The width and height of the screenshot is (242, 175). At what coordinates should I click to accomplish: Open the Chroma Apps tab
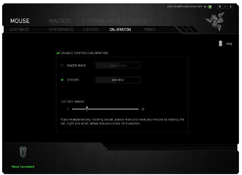pyautogui.click(x=101, y=21)
